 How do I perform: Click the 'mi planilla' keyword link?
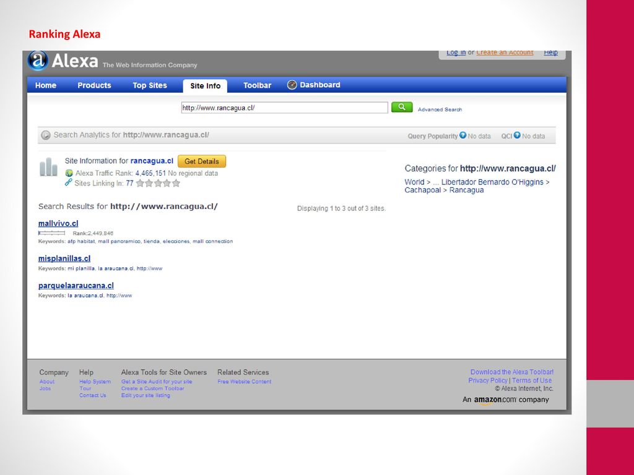tap(81, 268)
